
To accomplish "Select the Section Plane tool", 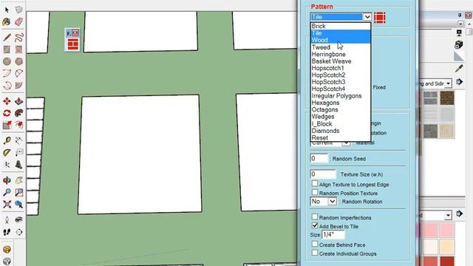I will click(19, 232).
